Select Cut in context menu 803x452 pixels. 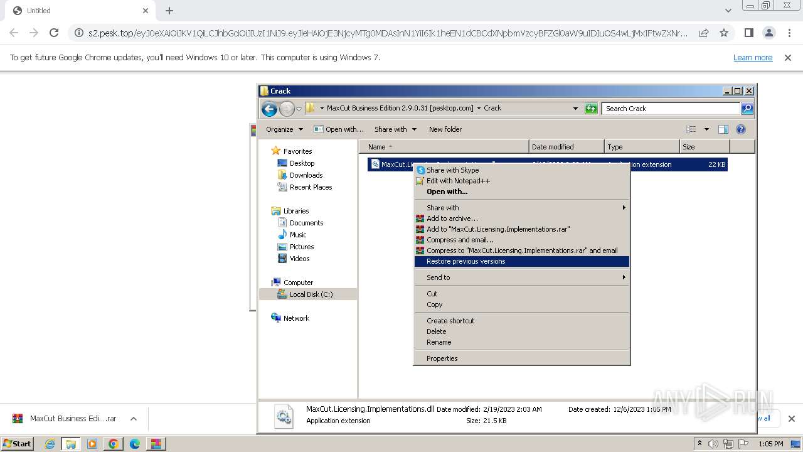coord(522,294)
